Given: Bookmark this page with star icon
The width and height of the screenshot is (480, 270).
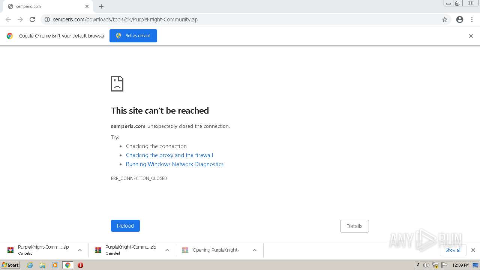Looking at the screenshot, I should pos(445,19).
